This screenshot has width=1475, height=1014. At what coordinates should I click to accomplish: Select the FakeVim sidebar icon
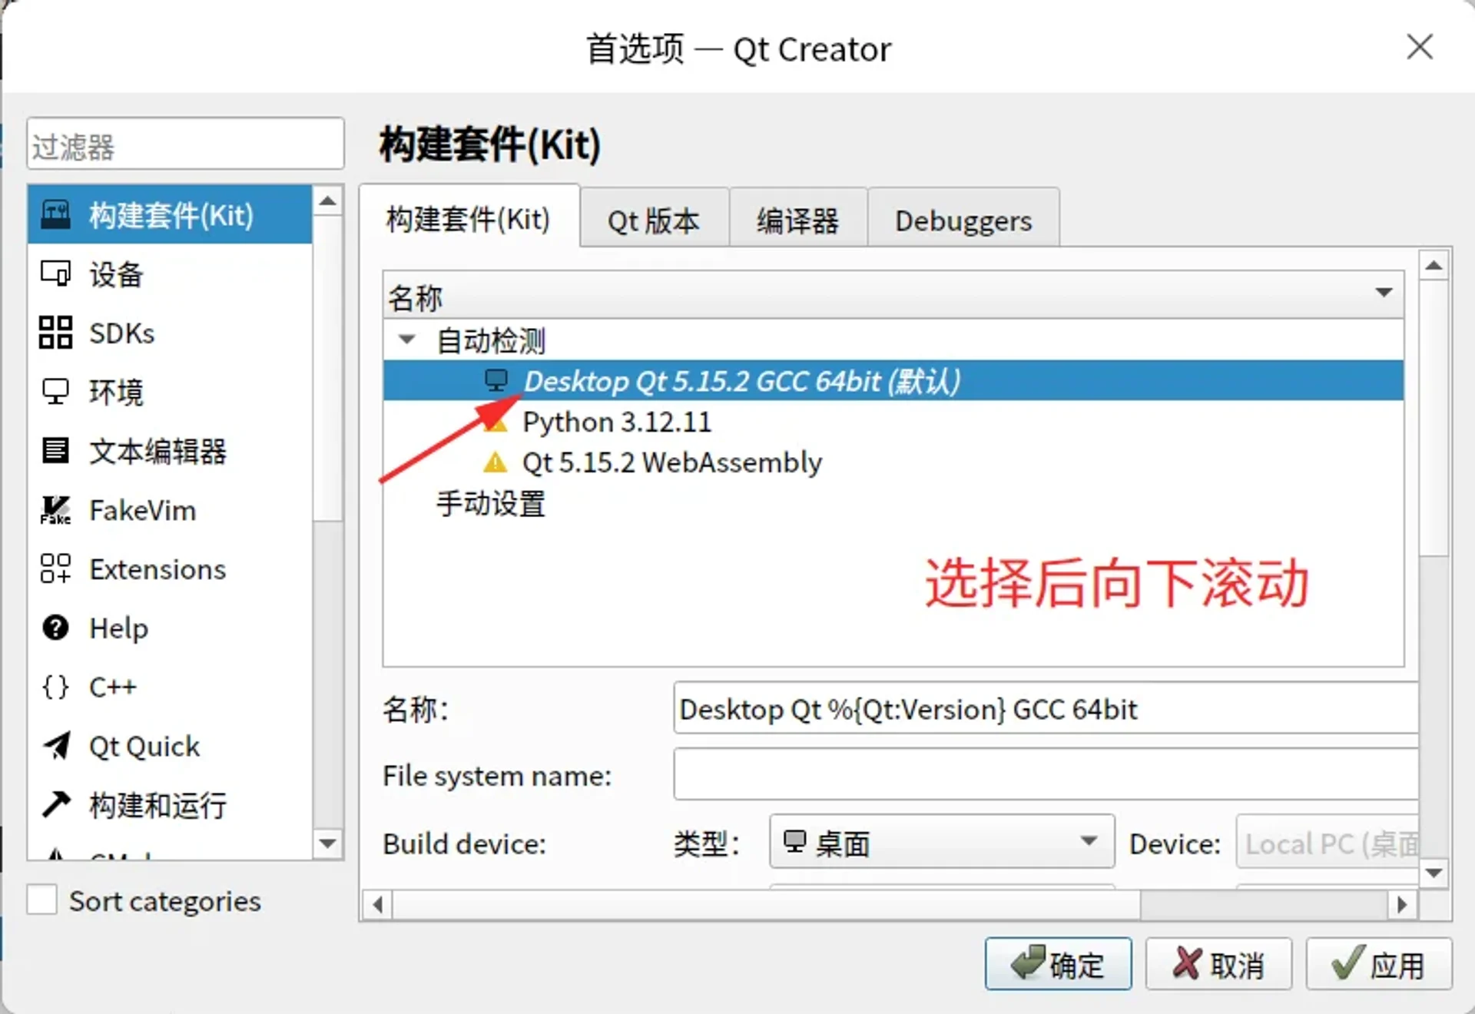click(142, 510)
